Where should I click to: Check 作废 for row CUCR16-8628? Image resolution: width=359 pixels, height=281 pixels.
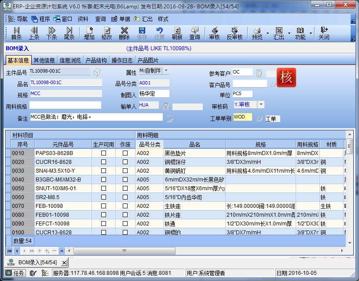tap(125, 162)
